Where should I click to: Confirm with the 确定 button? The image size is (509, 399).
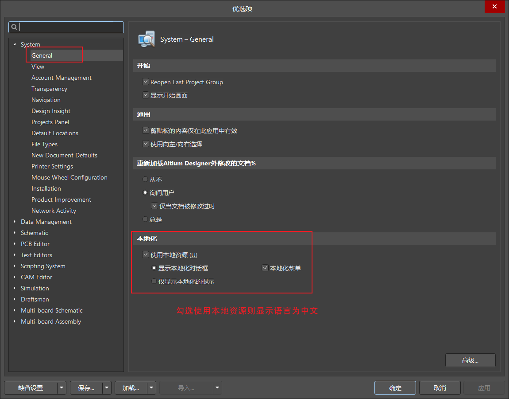tap(395, 388)
